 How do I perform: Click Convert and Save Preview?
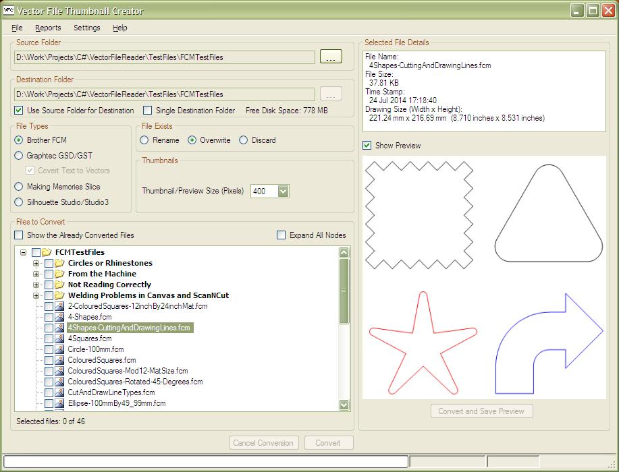click(x=481, y=411)
